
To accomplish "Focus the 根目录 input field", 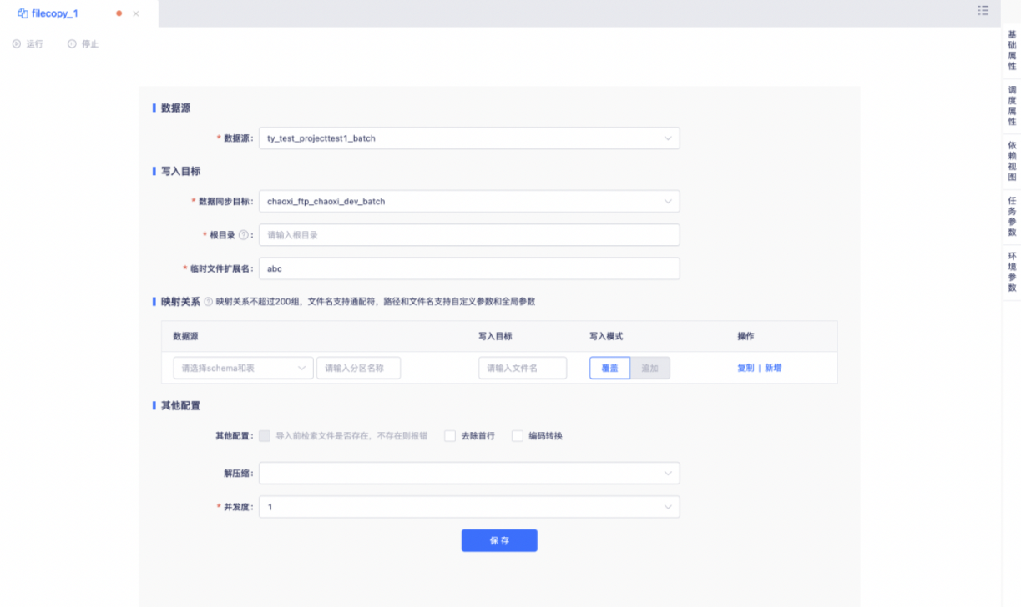I will pyautogui.click(x=469, y=235).
